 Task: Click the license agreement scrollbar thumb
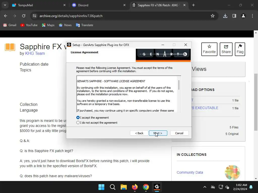pos(179,85)
